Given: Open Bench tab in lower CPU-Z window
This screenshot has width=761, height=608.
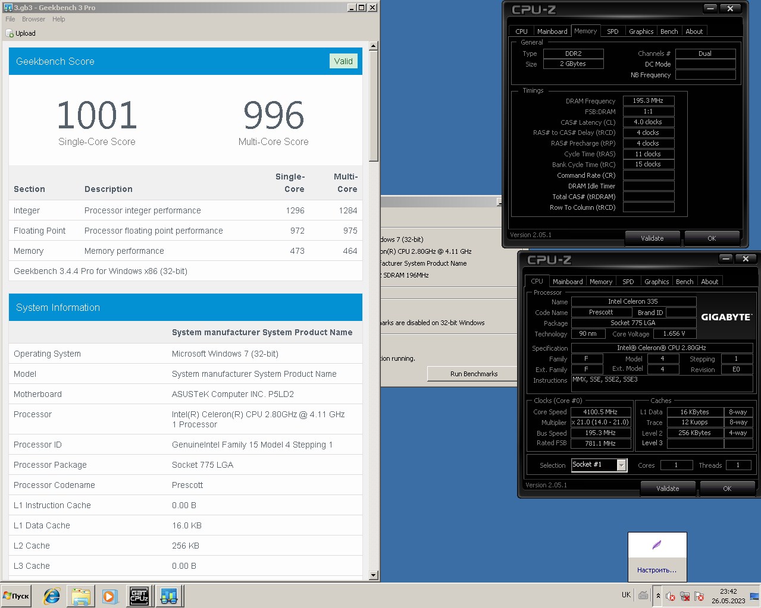Looking at the screenshot, I should [684, 282].
